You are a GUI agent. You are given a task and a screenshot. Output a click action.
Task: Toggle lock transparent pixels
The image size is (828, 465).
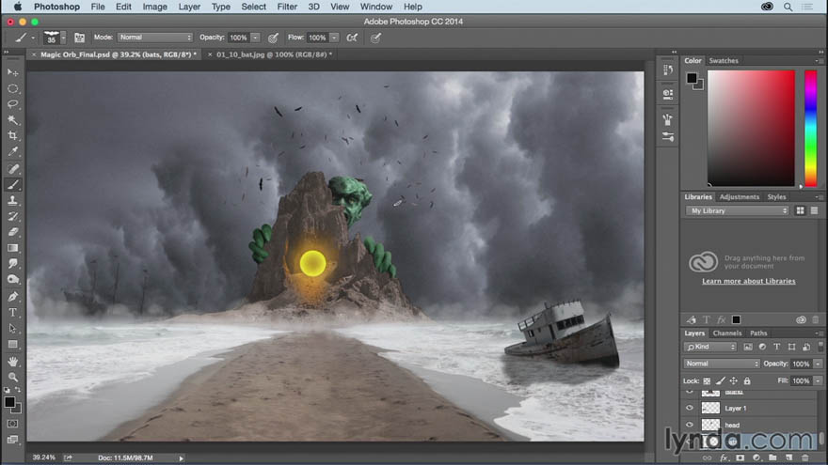tap(707, 380)
